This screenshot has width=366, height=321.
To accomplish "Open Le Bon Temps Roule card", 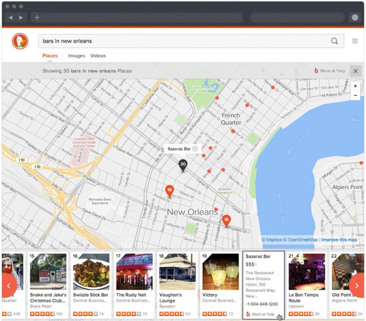I will (x=307, y=285).
